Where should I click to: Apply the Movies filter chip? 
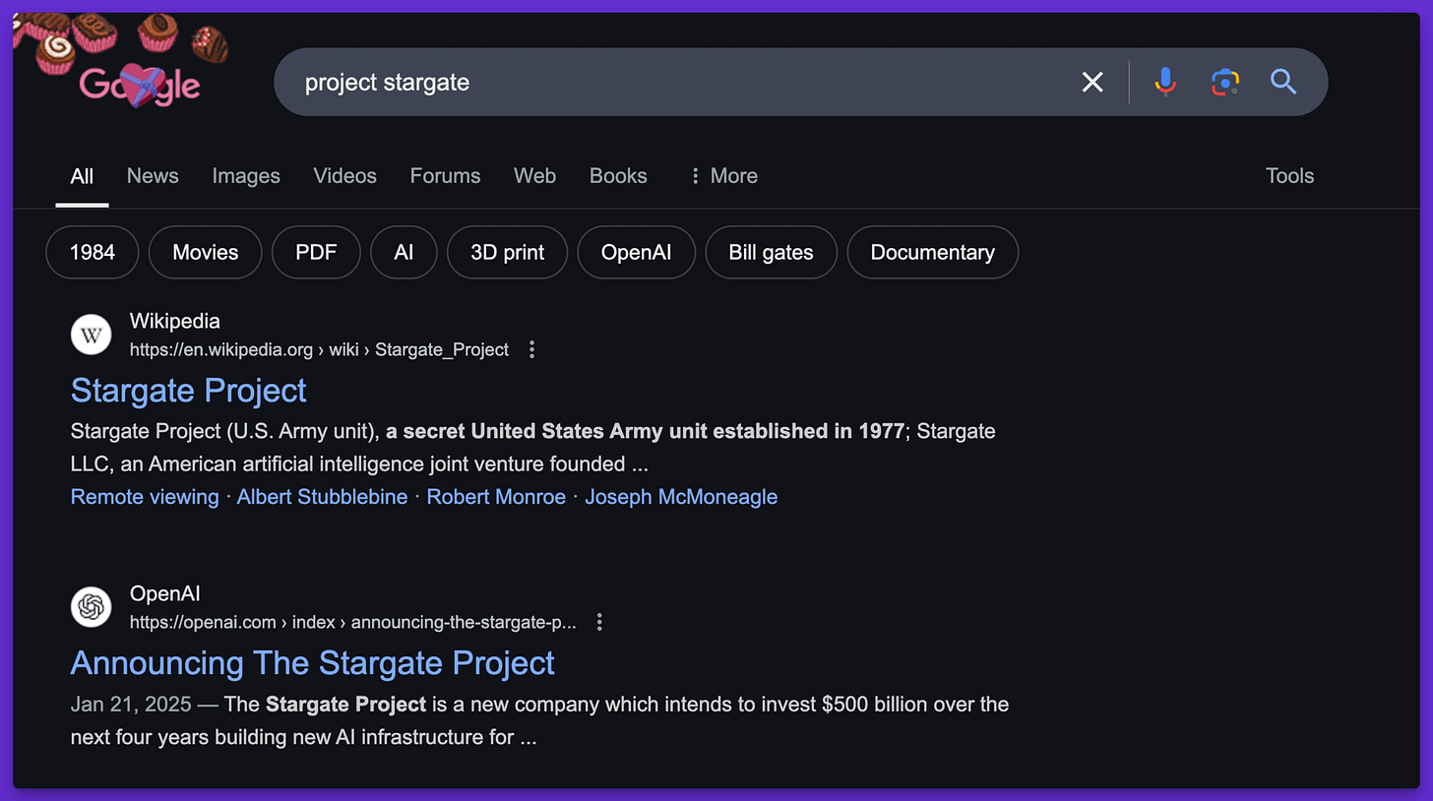coord(206,252)
